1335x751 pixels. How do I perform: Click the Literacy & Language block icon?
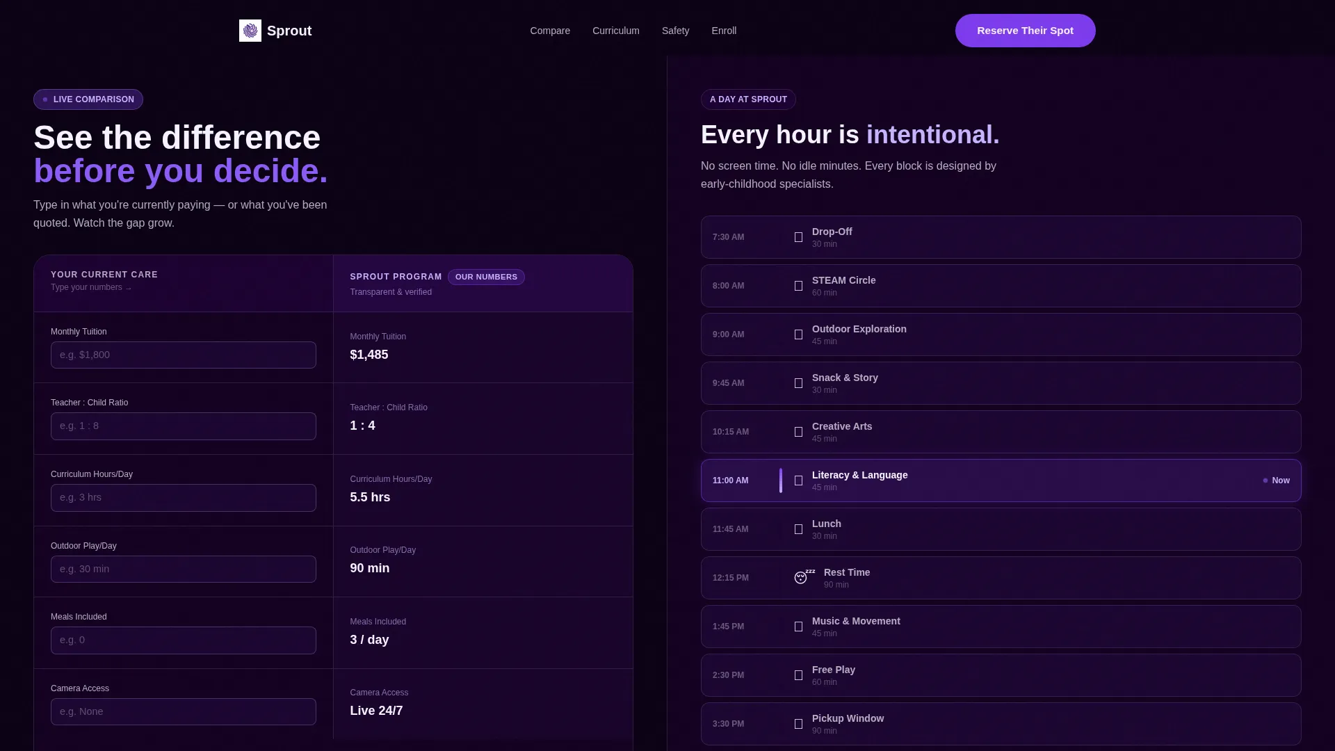[798, 481]
